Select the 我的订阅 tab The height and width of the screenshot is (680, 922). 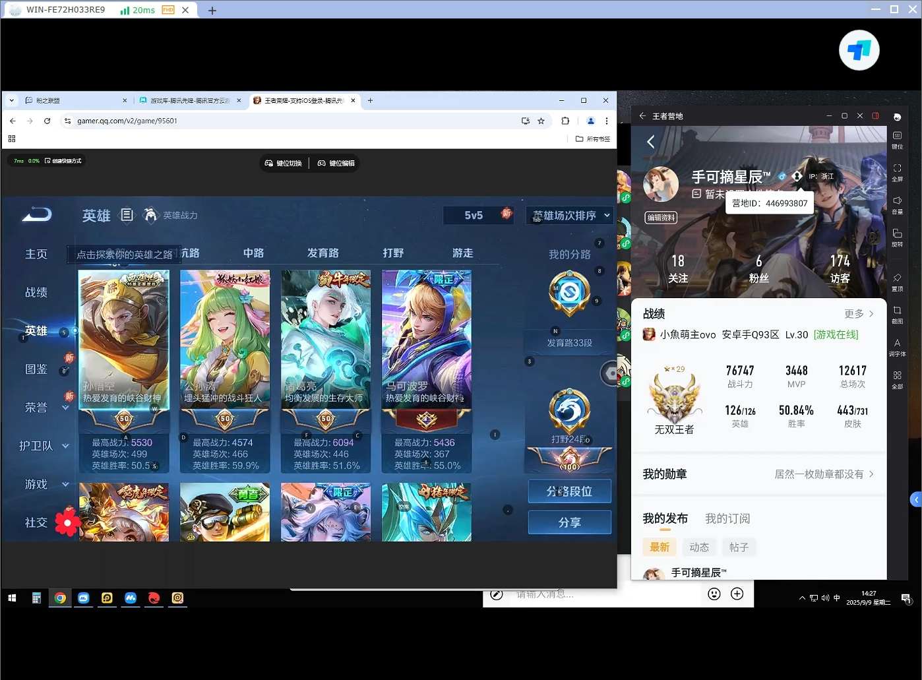click(x=727, y=518)
